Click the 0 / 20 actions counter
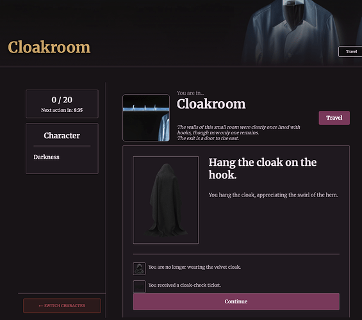The height and width of the screenshot is (320, 362). pos(62,100)
